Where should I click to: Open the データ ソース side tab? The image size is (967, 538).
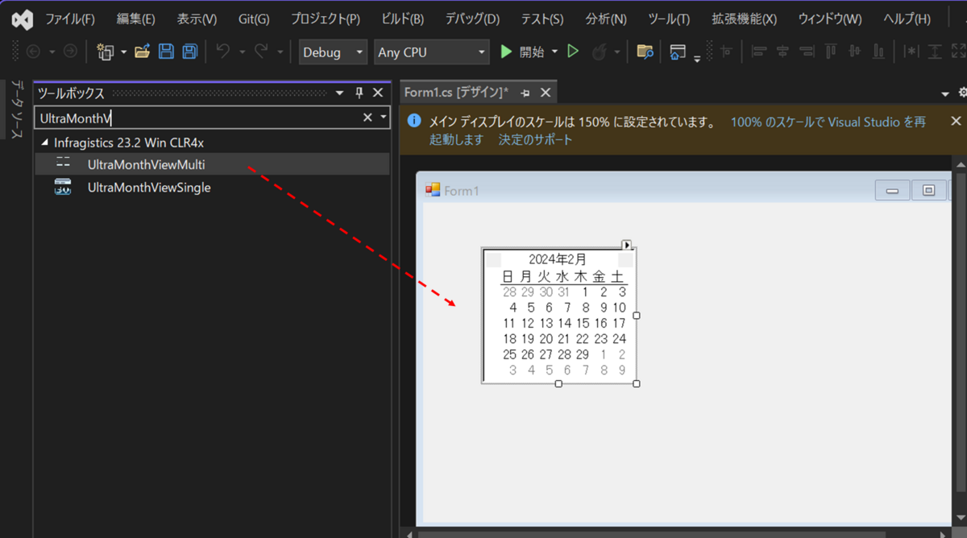(16, 110)
